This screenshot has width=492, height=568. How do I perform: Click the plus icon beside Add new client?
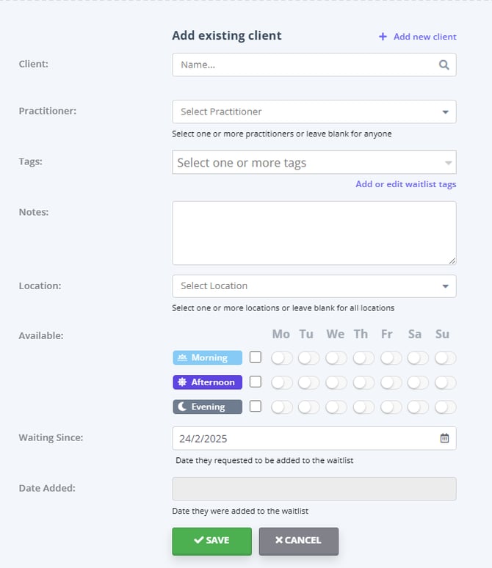pyautogui.click(x=383, y=37)
